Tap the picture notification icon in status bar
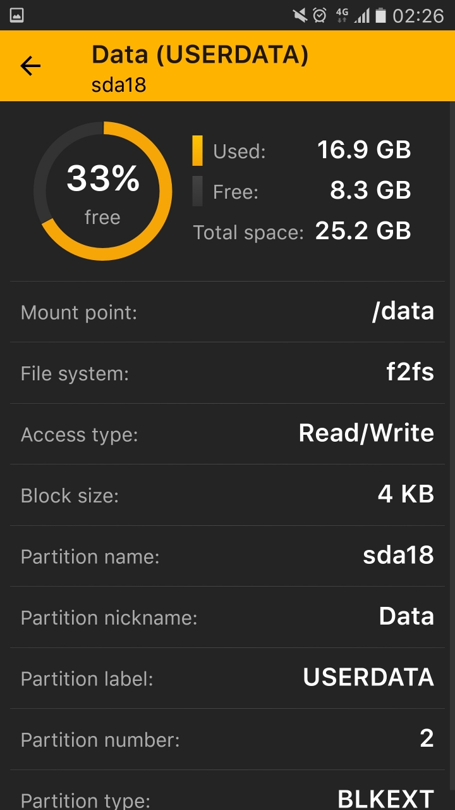The image size is (455, 810). pos(17,15)
